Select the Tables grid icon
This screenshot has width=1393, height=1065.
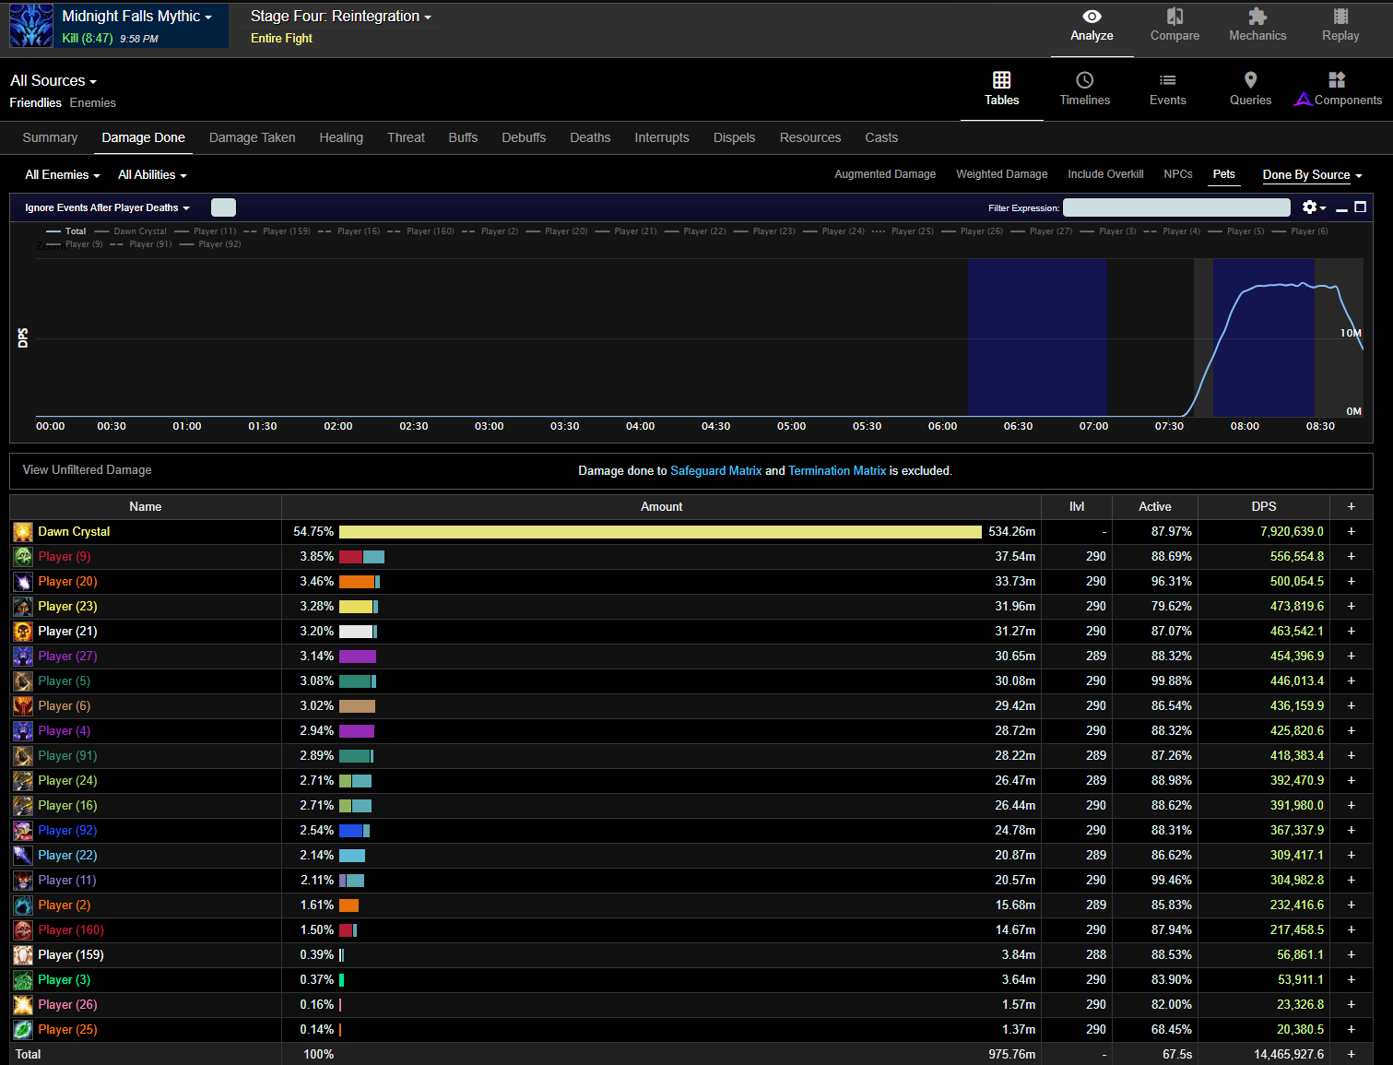pyautogui.click(x=1001, y=80)
